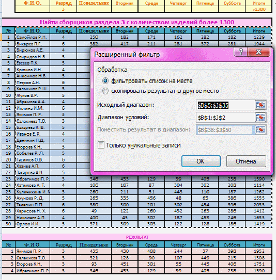Click the criteria Разряд cell with value 3
Viewport: 276px width, 280px height.
[x=63, y=9]
